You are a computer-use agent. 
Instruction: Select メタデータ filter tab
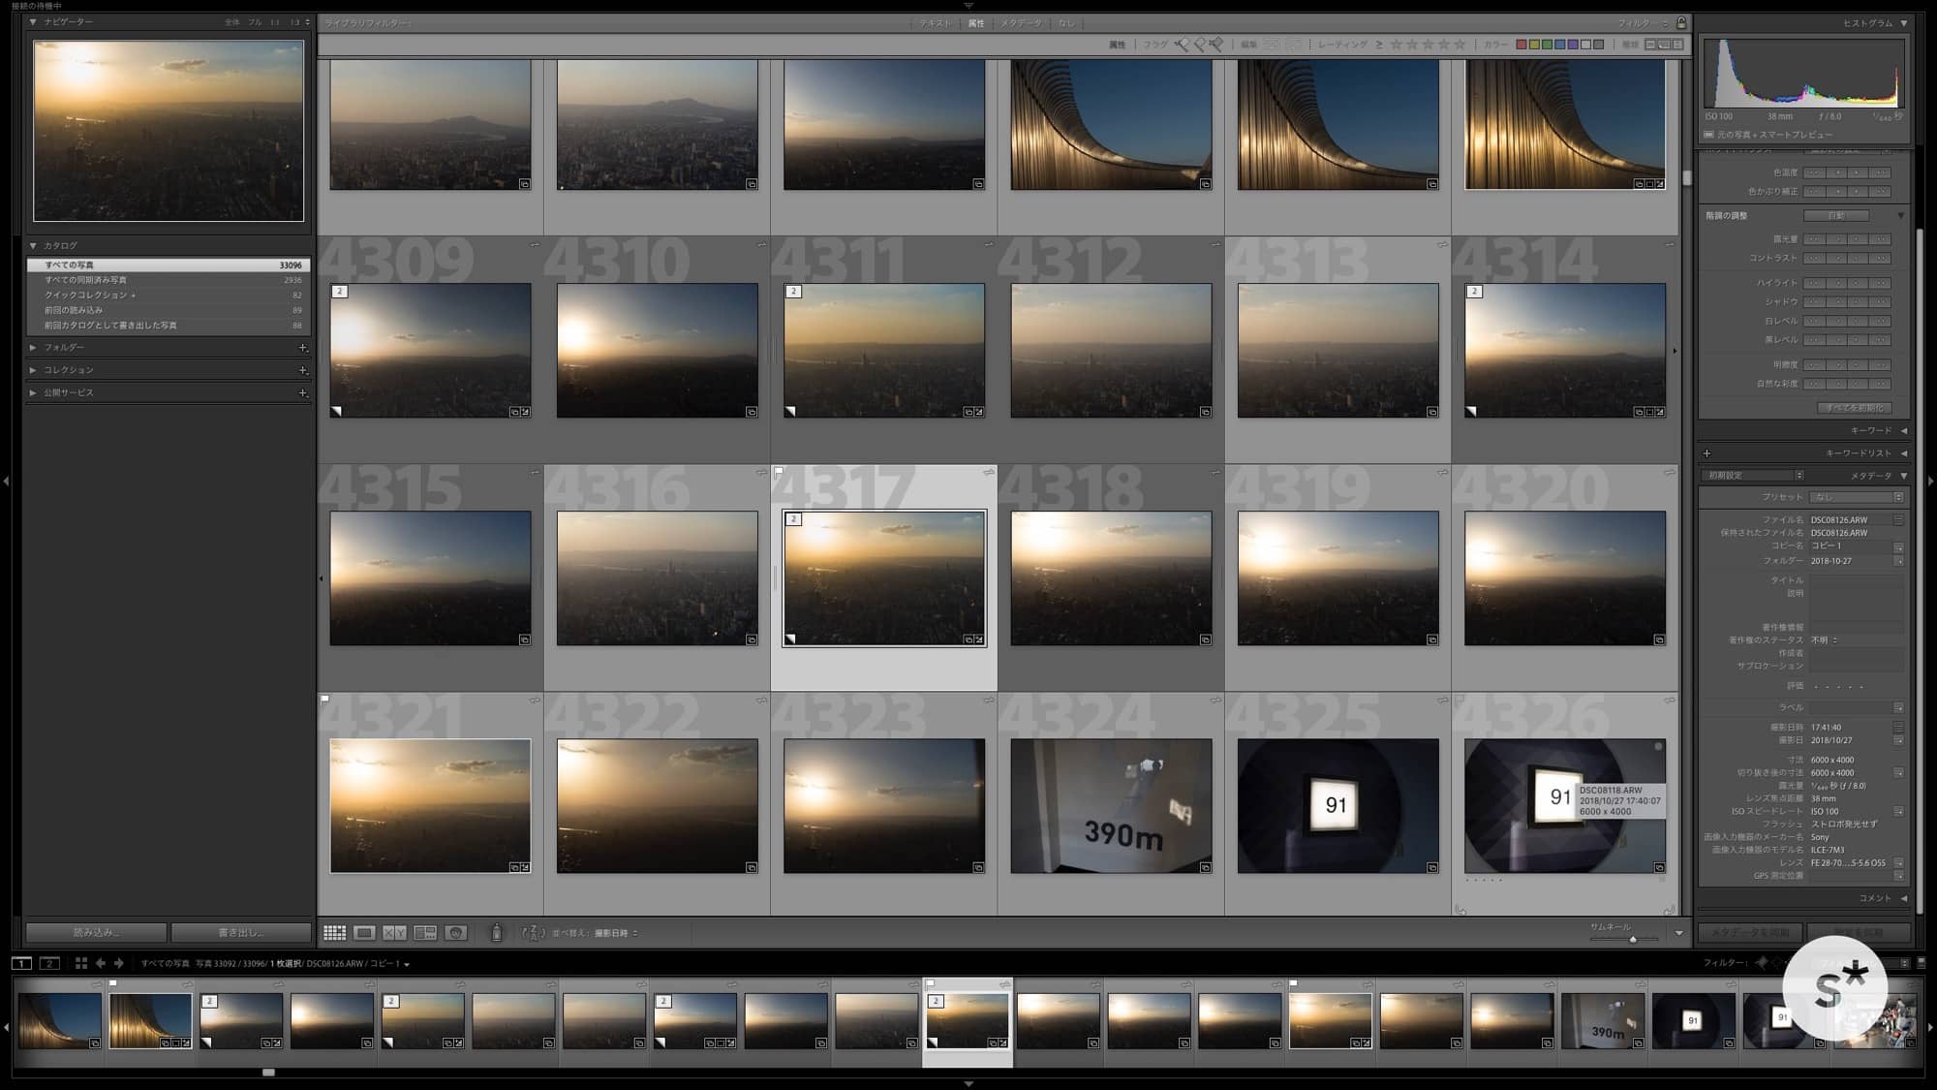click(x=1021, y=23)
